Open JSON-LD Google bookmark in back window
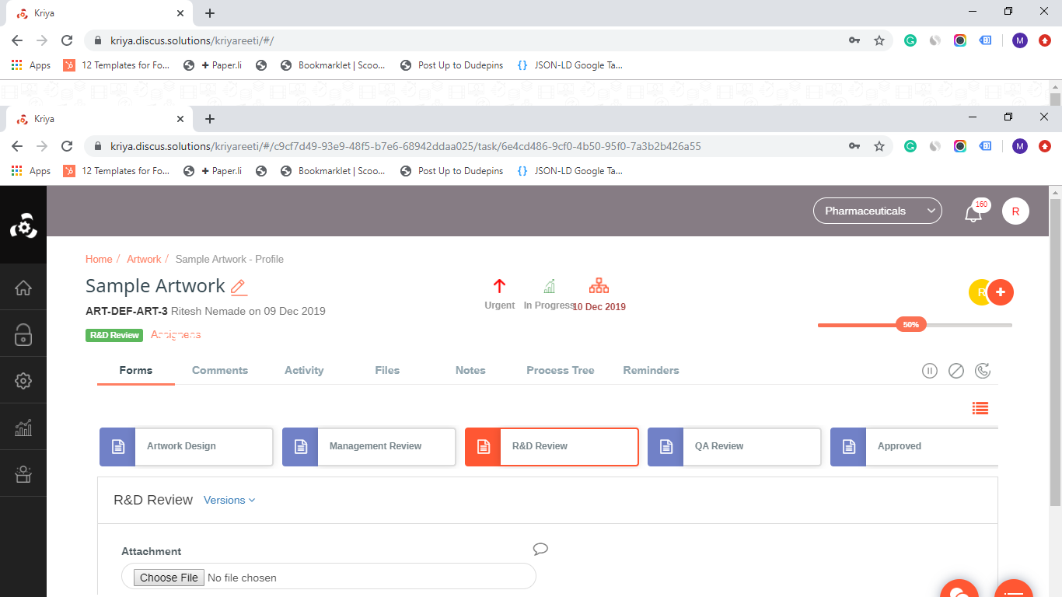The height and width of the screenshot is (597, 1062). click(x=570, y=65)
